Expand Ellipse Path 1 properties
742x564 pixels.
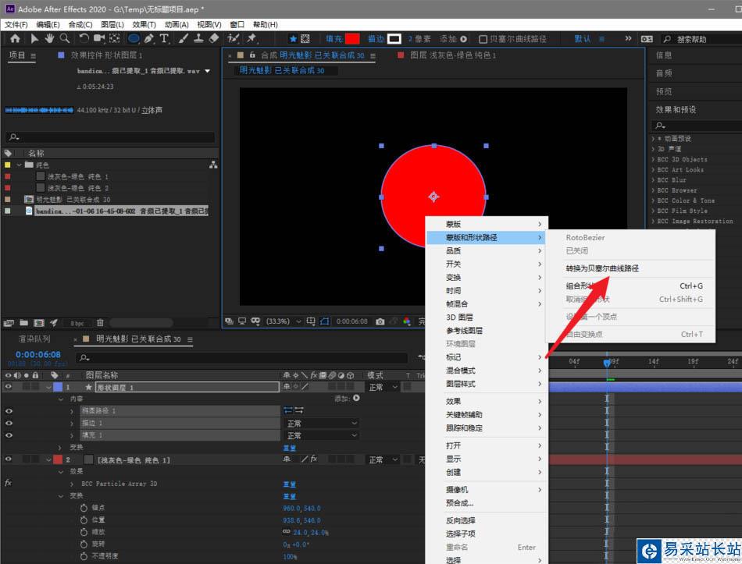point(71,411)
